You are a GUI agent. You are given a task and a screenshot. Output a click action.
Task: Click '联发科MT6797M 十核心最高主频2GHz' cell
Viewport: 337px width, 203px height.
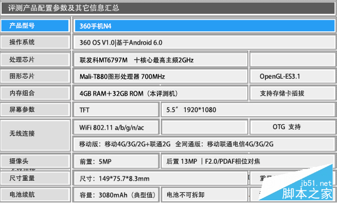161,60
